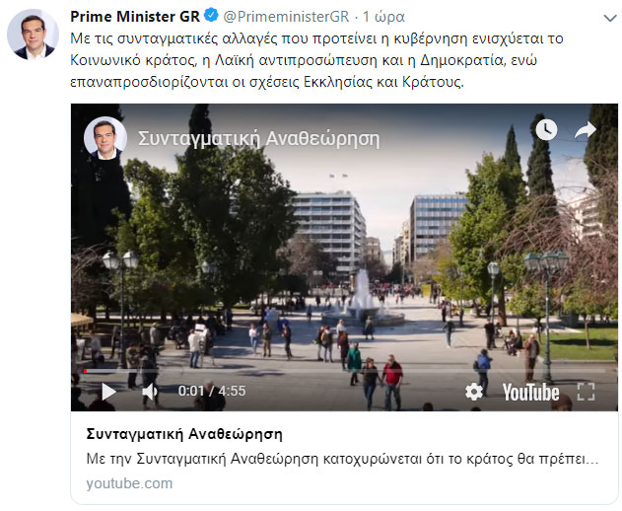The height and width of the screenshot is (511, 622).
Task: Click the blue verified badge
Action: [x=211, y=16]
